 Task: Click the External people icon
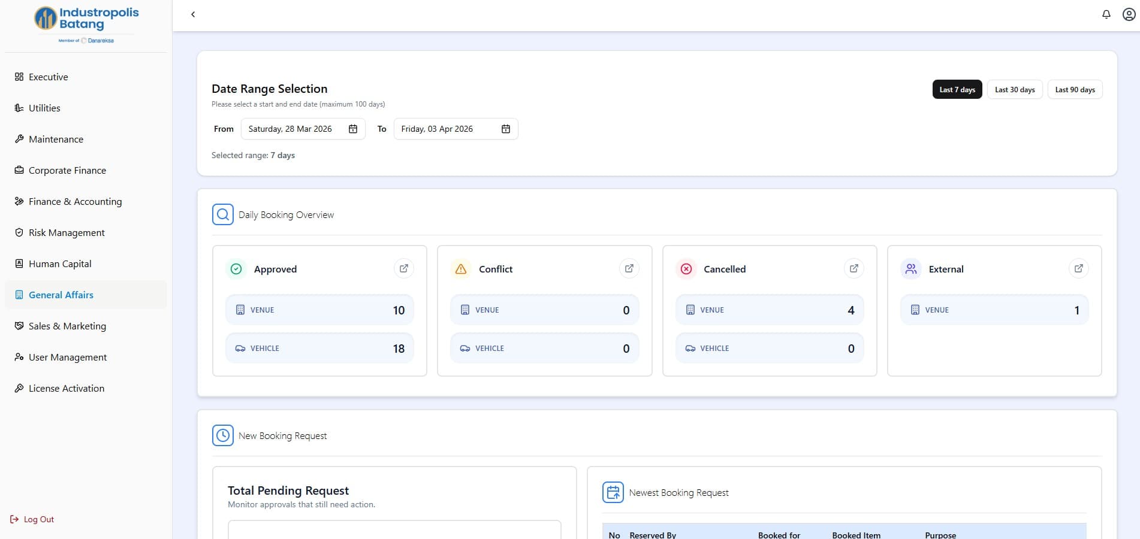[911, 269]
